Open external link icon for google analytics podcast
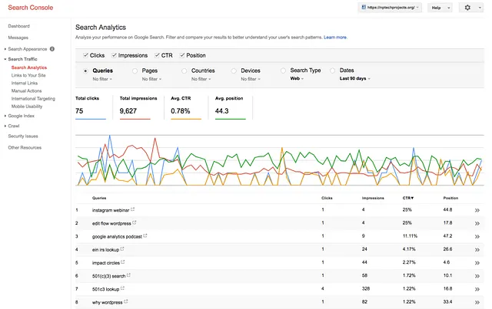 coord(145,235)
